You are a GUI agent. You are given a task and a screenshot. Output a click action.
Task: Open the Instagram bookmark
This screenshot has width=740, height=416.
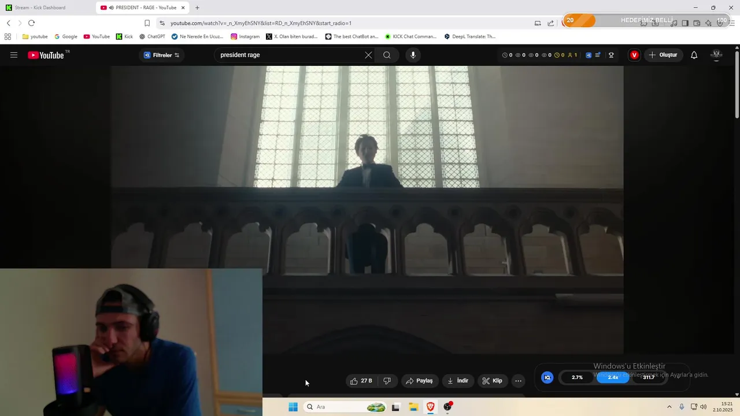pyautogui.click(x=245, y=36)
